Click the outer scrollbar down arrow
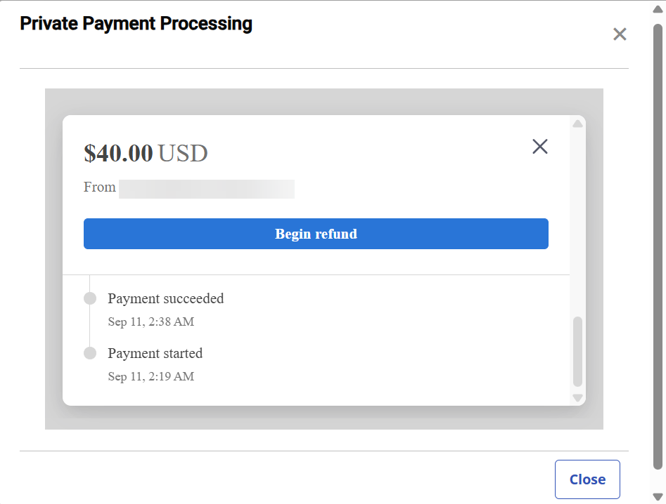 (658, 496)
